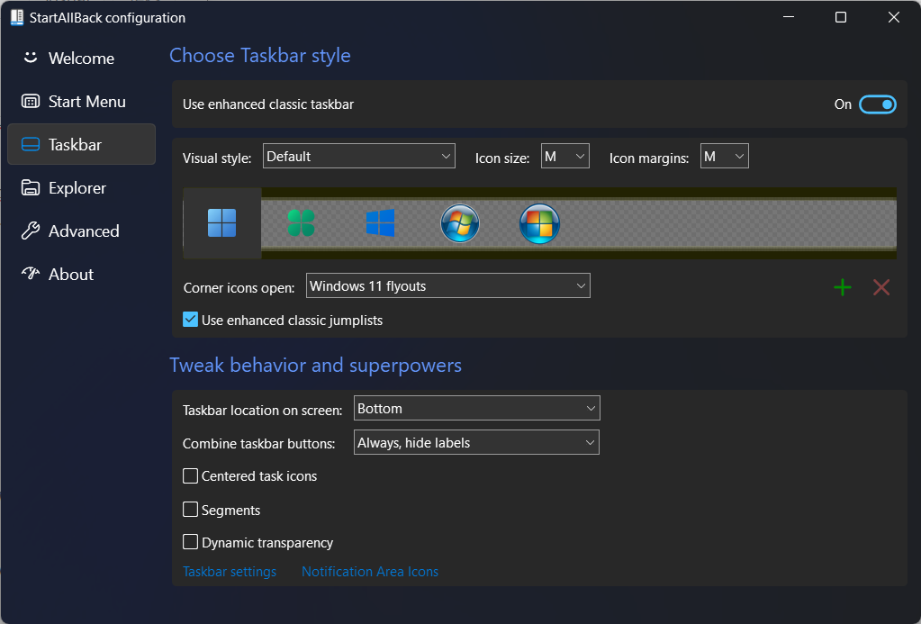921x624 pixels.
Task: Click the red X remove icon
Action: click(x=881, y=287)
